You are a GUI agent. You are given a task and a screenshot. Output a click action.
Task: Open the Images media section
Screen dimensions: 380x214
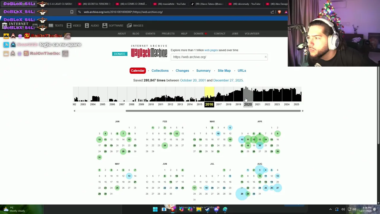click(x=135, y=26)
